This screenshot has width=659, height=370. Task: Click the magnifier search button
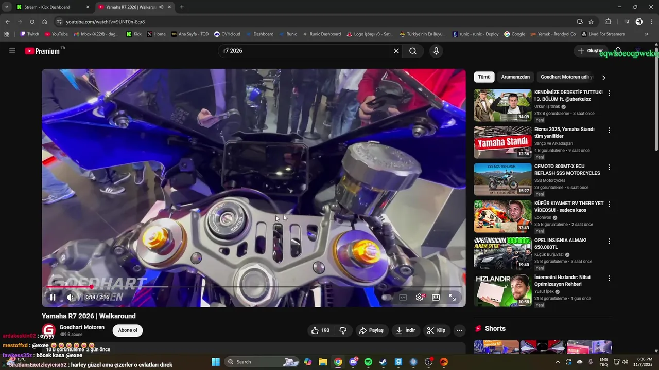[413, 51]
